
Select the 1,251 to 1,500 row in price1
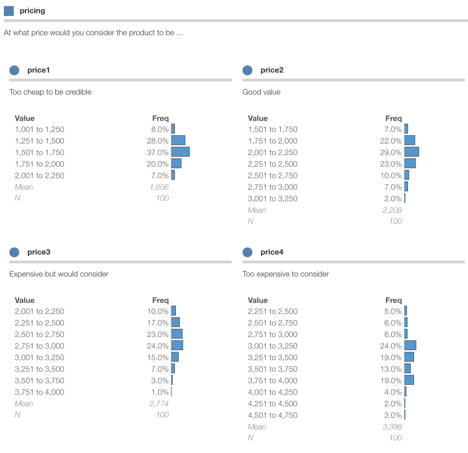(40, 141)
